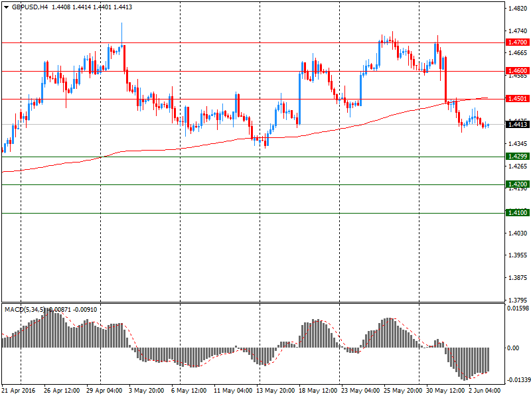Viewport: 531px width, 398px height.
Task: Click the MACD(5,34,5) indicator label
Action: pos(25,309)
